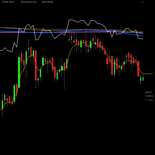Click the 'MunafaSutra.com' header text
This screenshot has width=155, height=155.
tap(29, 2)
